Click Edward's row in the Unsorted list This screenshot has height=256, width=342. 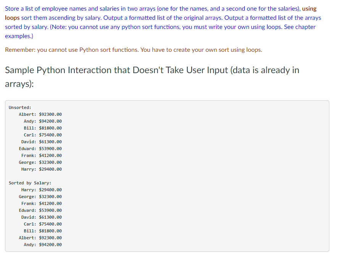point(40,149)
